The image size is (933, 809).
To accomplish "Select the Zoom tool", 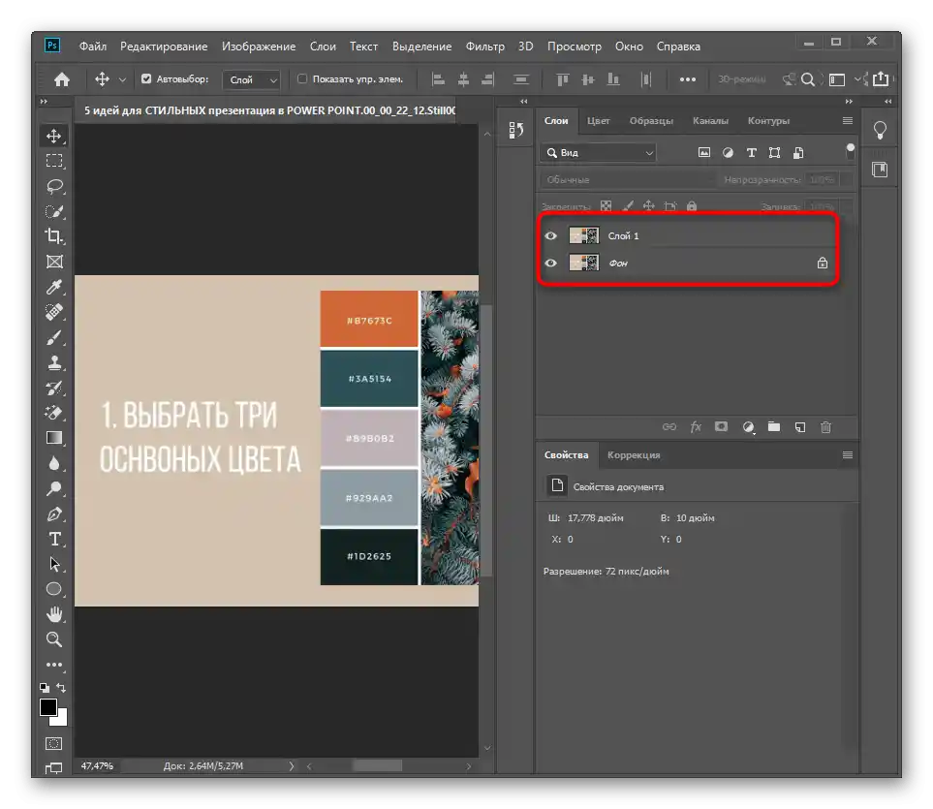I will 54,639.
